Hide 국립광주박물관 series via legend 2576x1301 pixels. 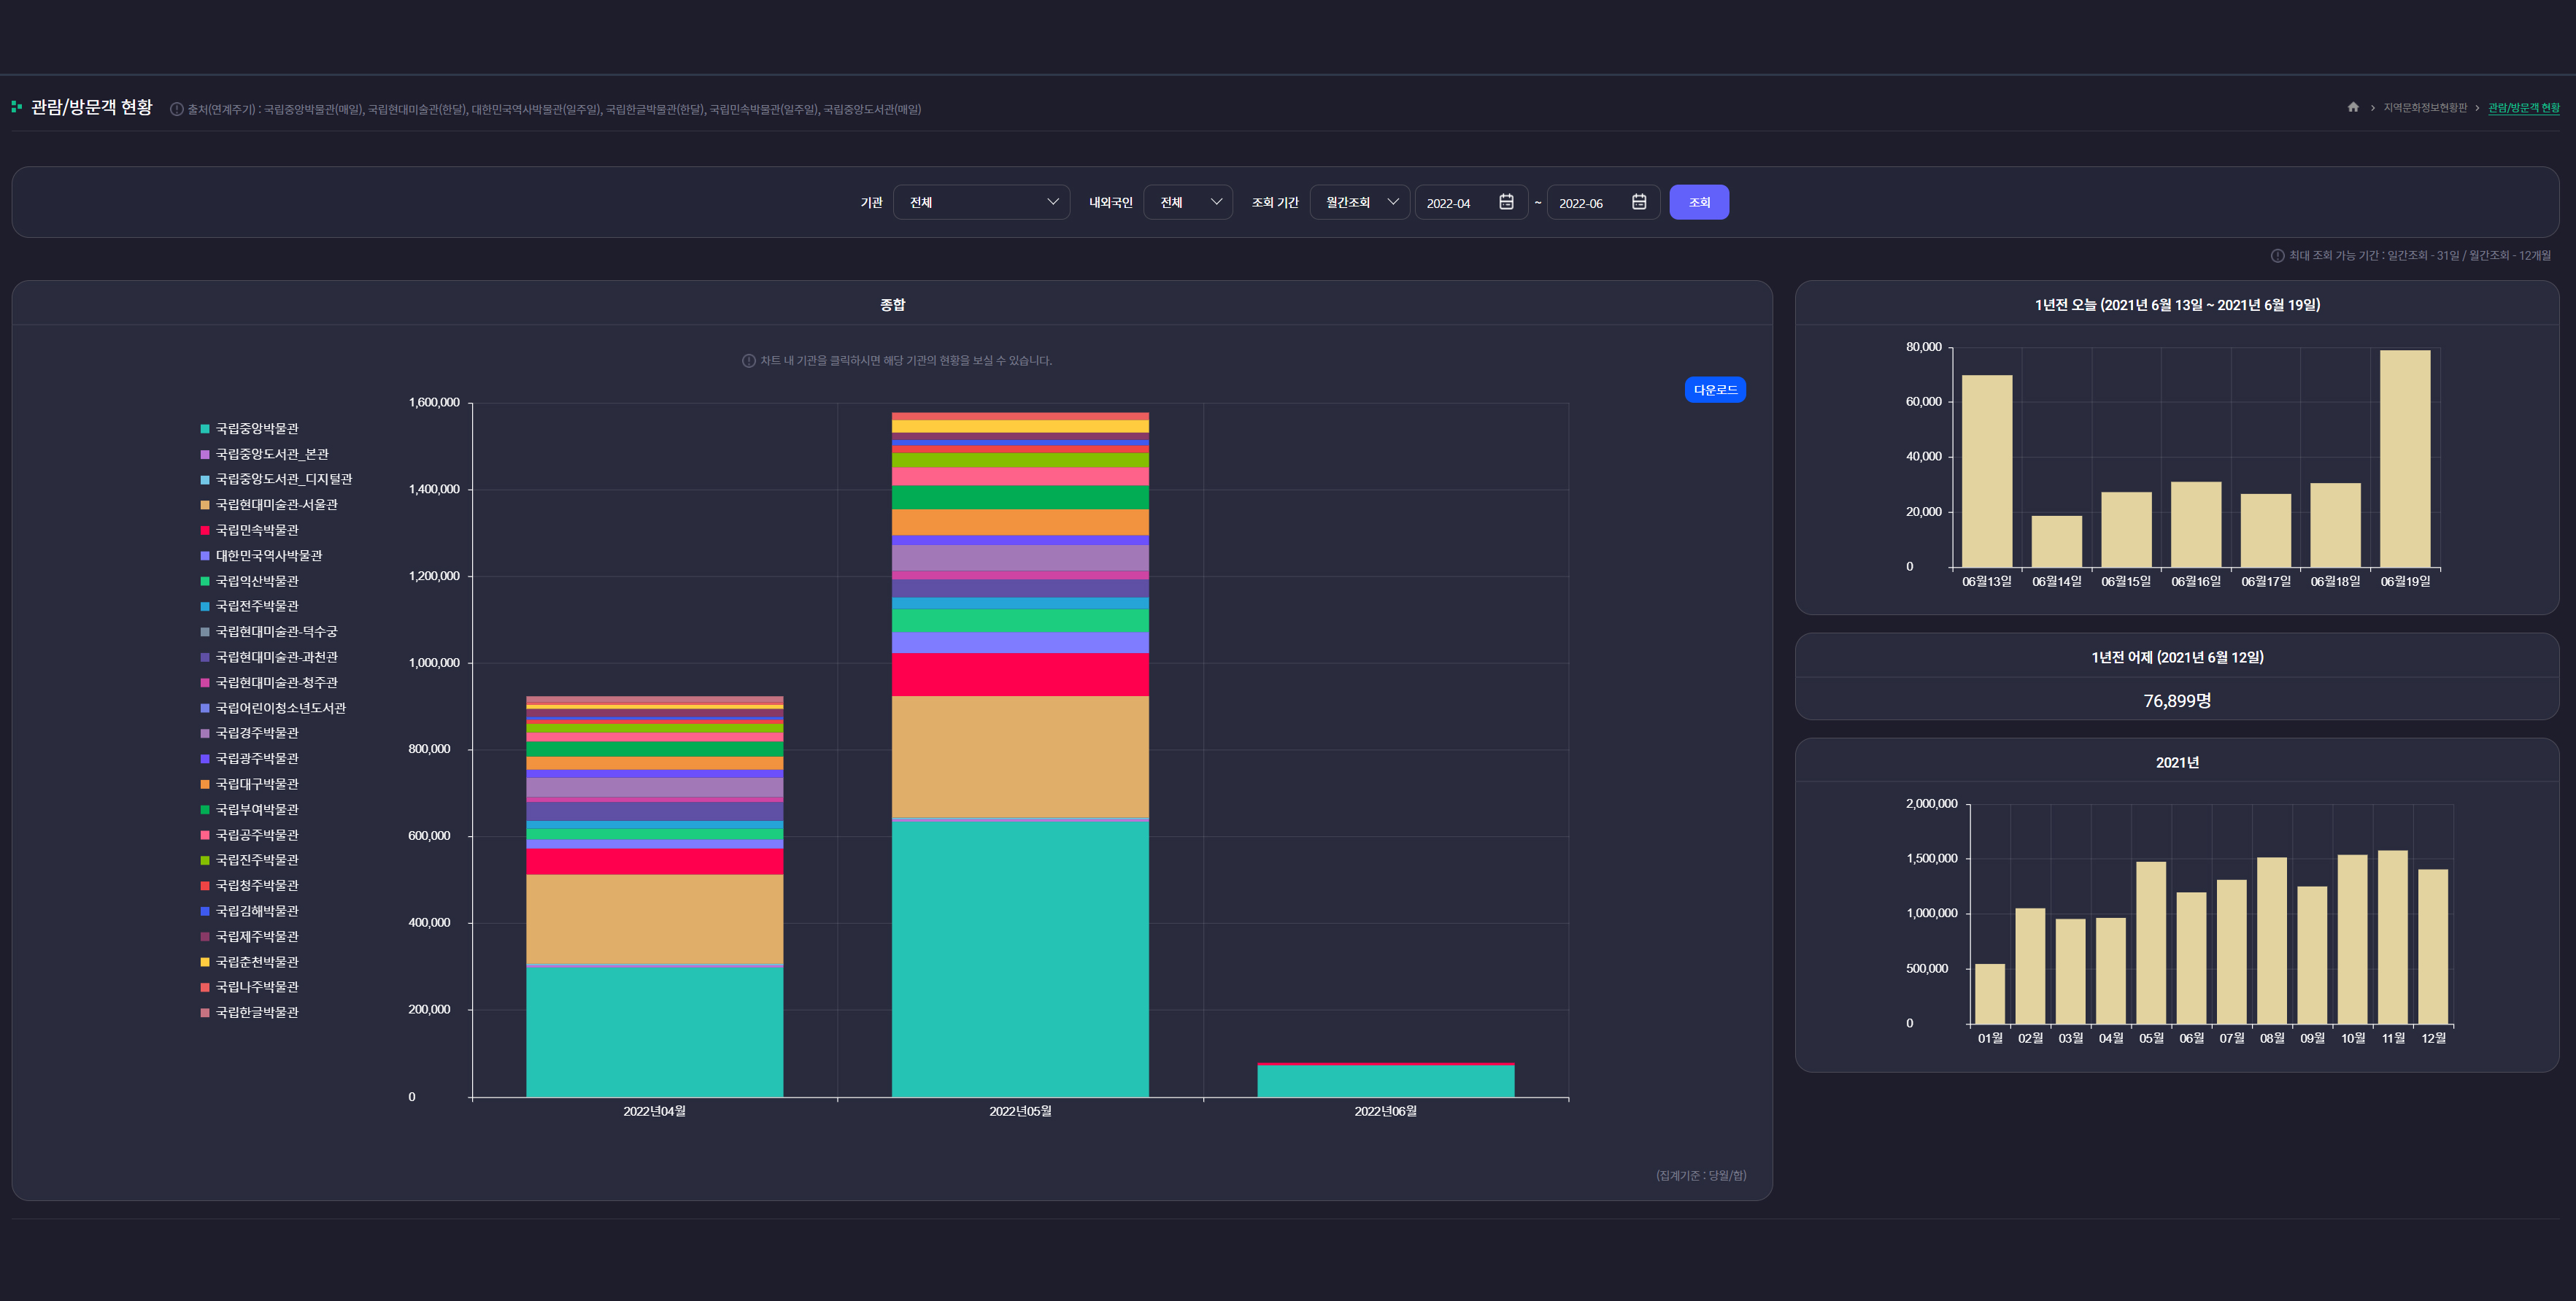[250, 759]
